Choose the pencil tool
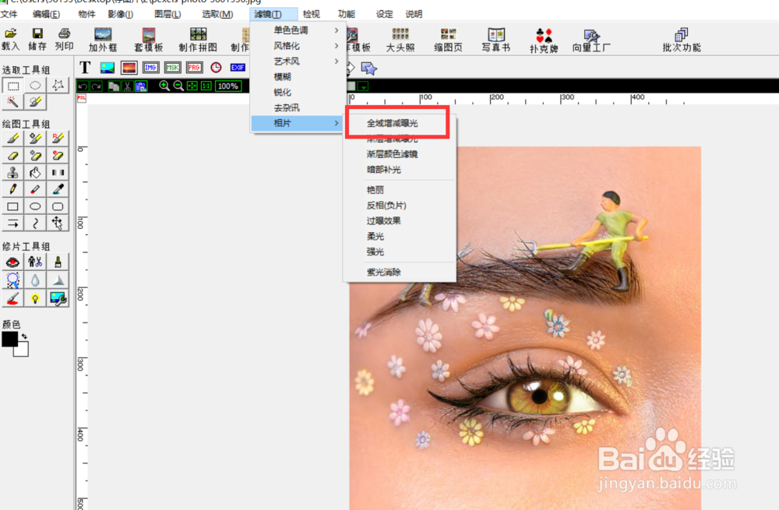779x510 pixels. (x=13, y=189)
